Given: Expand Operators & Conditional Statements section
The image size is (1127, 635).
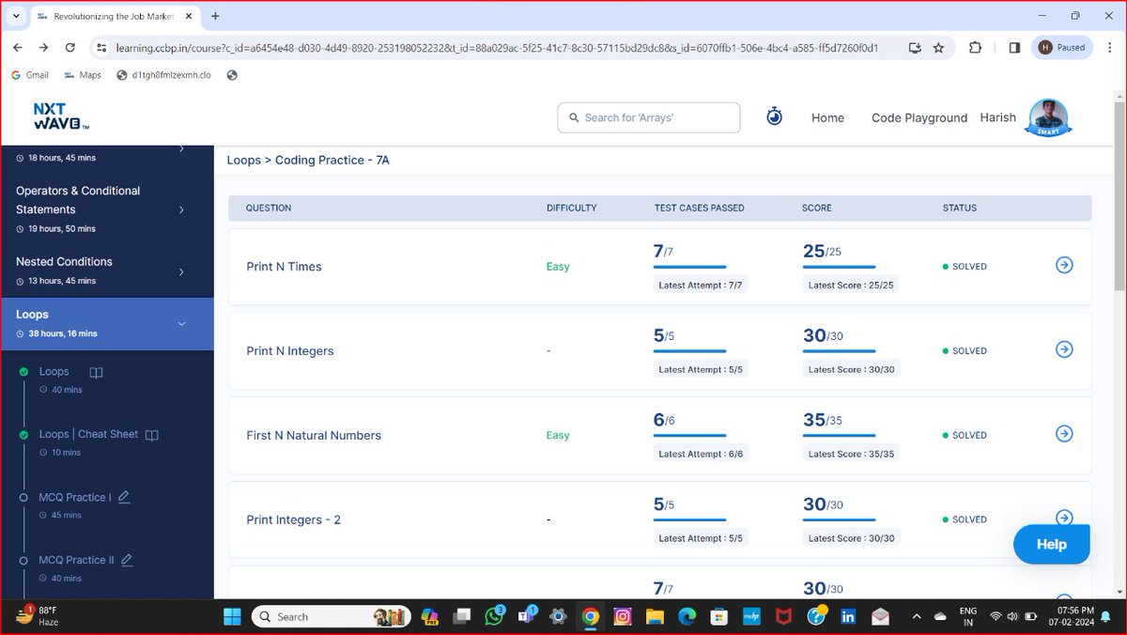Looking at the screenshot, I should pyautogui.click(x=181, y=209).
